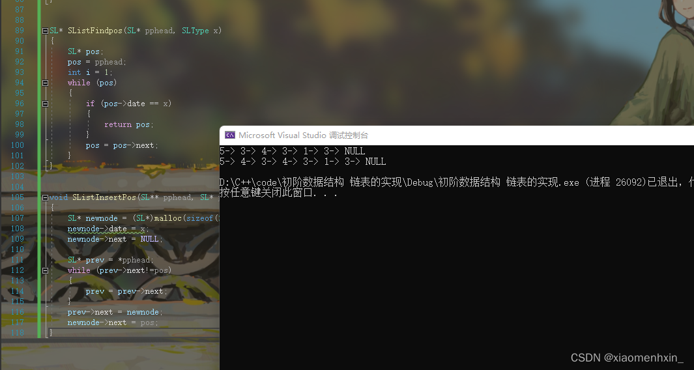
Task: Click the 'prev = prev->next;' statement
Action: [x=126, y=291]
